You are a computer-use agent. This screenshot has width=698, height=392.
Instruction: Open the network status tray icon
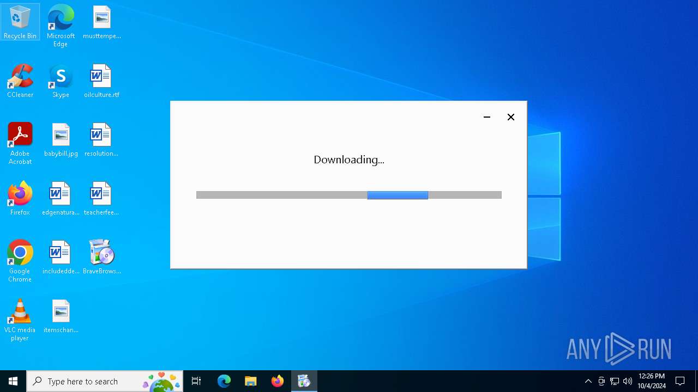pos(615,381)
